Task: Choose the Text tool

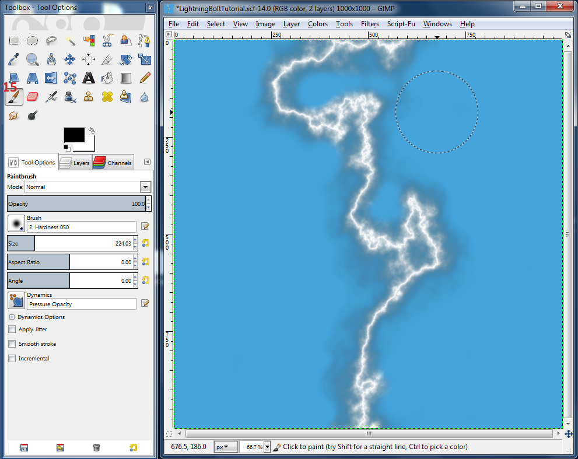Action: coord(89,78)
